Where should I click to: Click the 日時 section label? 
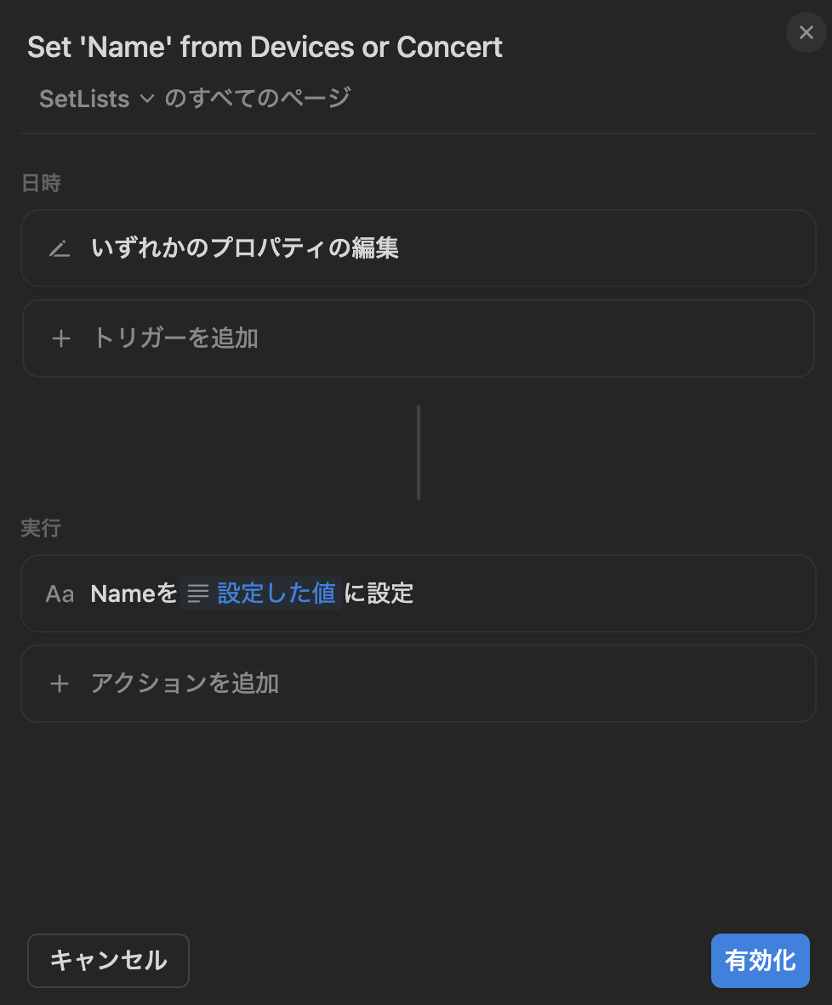[41, 184]
